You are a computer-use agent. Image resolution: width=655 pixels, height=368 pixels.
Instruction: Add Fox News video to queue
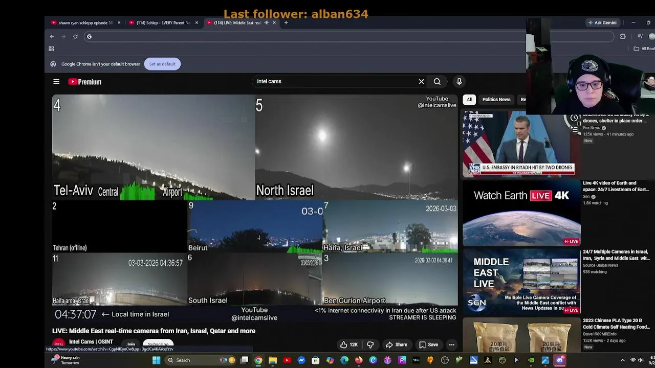point(574,130)
